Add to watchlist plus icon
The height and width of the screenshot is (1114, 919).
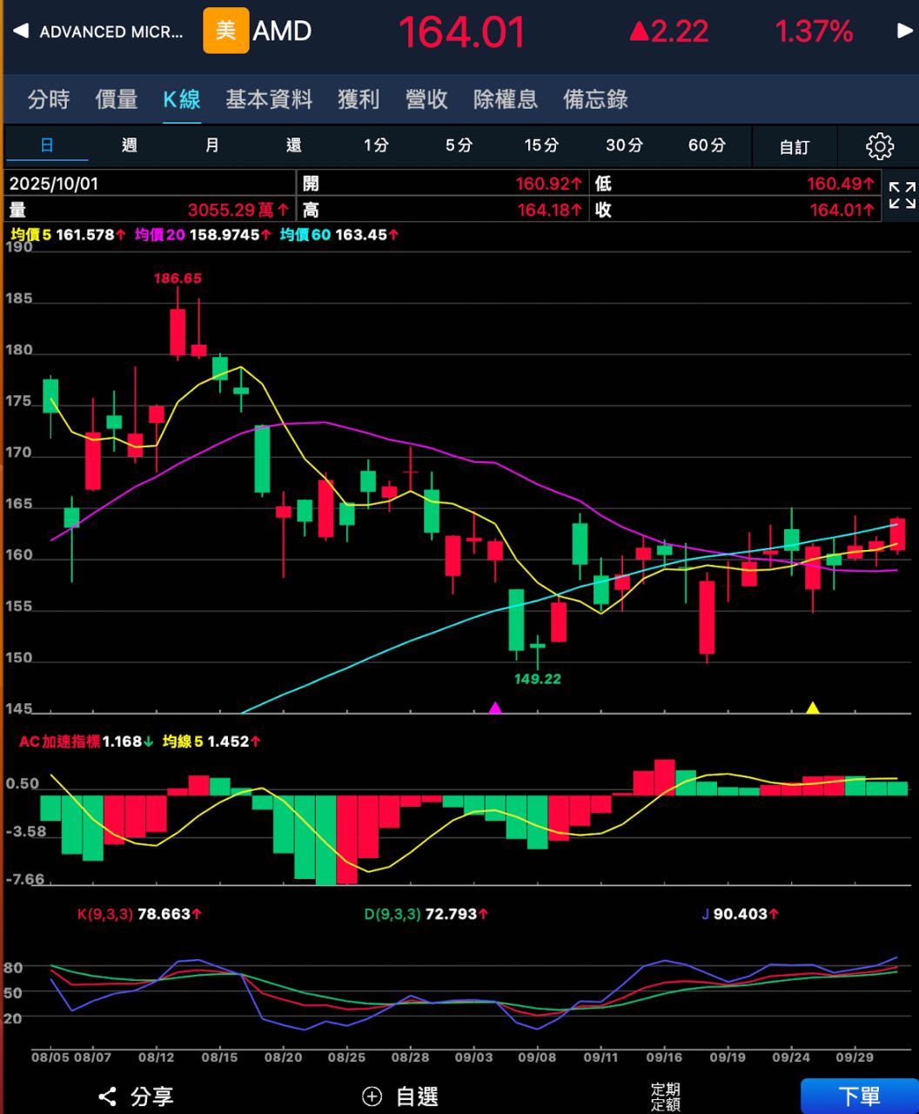(372, 1097)
